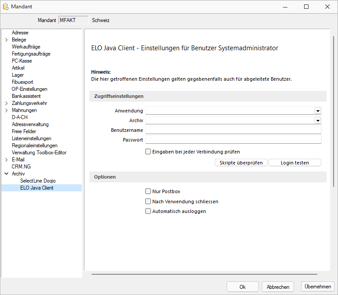Select Adresse in the tree
Screen dimensions: 338x295
(x=20, y=33)
